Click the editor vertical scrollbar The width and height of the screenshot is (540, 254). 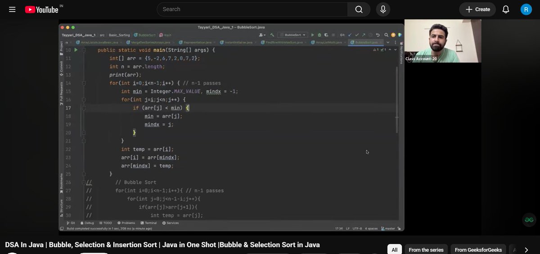(x=396, y=99)
